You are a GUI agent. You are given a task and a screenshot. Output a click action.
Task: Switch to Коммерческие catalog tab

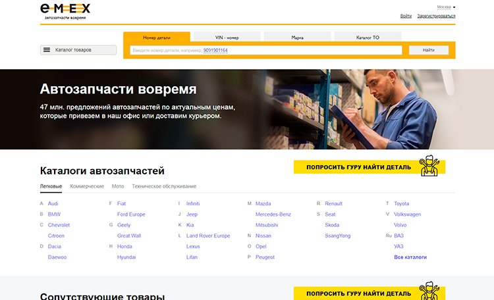[x=87, y=186]
